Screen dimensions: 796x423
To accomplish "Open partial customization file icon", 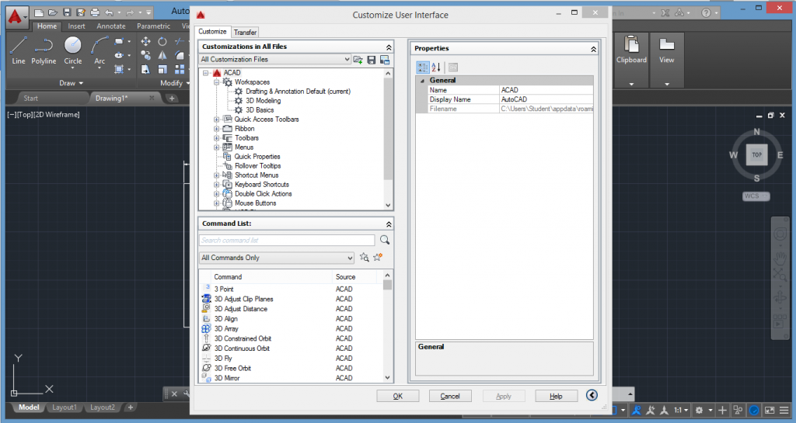I will [x=358, y=60].
